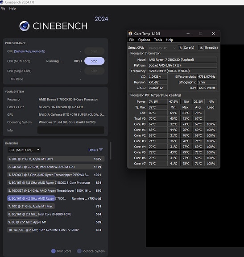Image resolution: width=244 pixels, height=257 pixels.
Task: Click the Core Temp application icon in title bar
Action: (130, 34)
